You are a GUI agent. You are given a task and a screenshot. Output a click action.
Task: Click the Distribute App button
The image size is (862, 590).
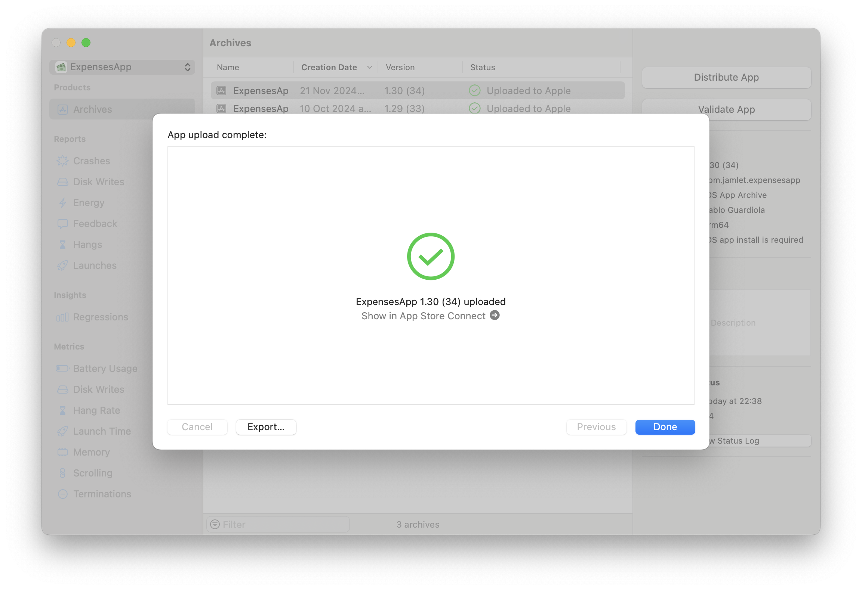(x=726, y=77)
